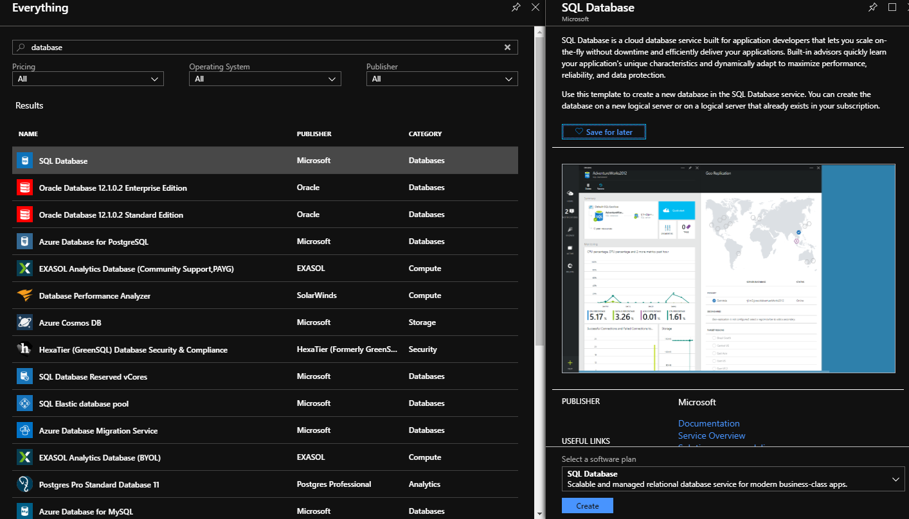Click into the marketplace search field
Image resolution: width=909 pixels, height=519 pixels.
[x=265, y=47]
